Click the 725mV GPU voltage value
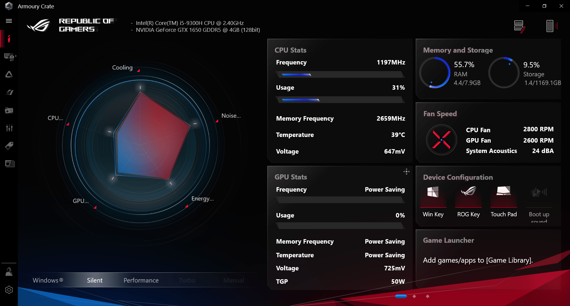The width and height of the screenshot is (570, 306). (394, 268)
